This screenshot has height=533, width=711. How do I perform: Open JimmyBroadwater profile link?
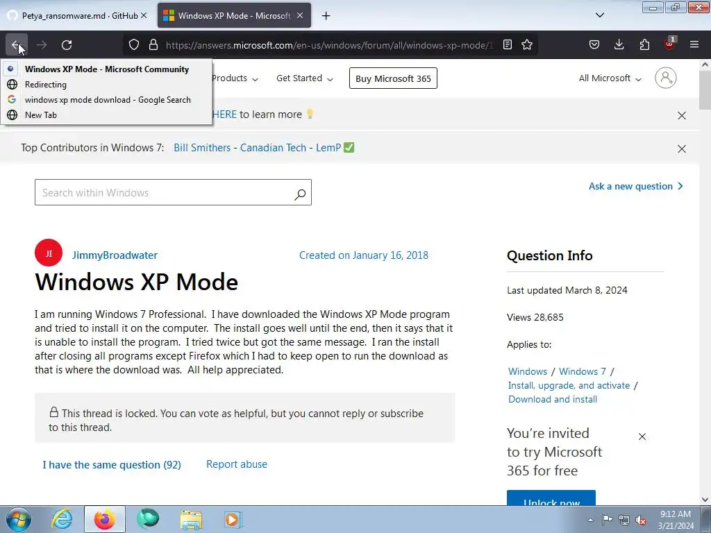pyautogui.click(x=115, y=255)
